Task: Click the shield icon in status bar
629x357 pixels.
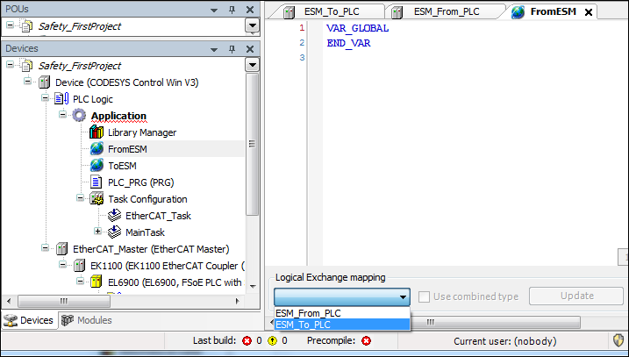Action: pyautogui.click(x=619, y=340)
